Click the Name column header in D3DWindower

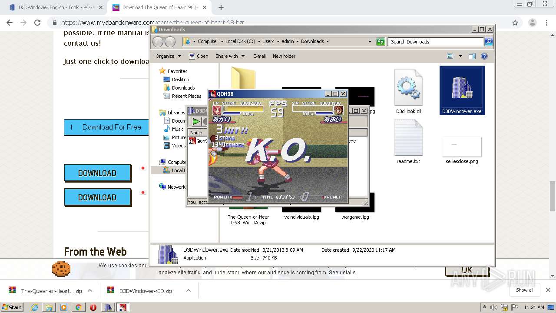click(196, 133)
